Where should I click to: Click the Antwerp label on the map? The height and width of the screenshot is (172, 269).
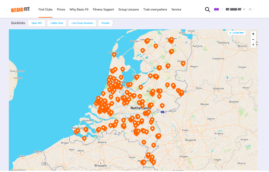[x=102, y=142]
